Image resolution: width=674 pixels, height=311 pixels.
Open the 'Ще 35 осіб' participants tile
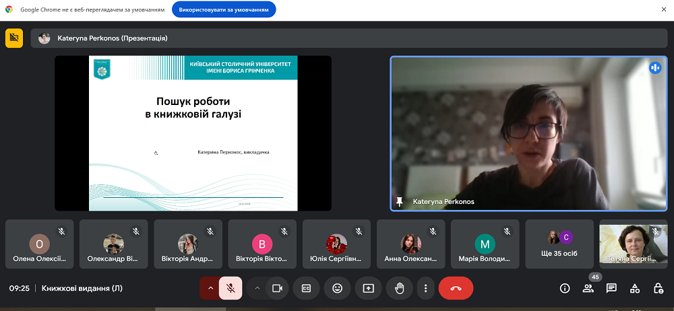559,244
